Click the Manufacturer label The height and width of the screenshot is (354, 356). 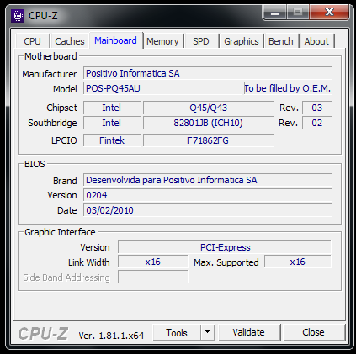pos(50,74)
